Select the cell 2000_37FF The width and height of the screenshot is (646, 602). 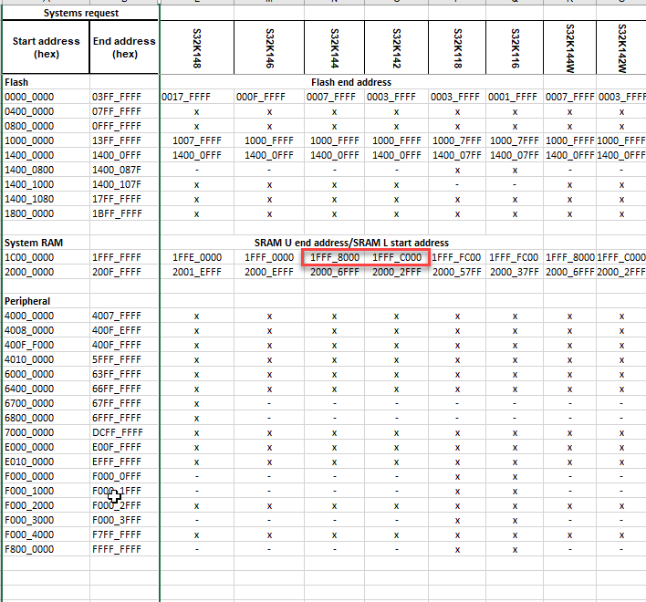tap(515, 272)
